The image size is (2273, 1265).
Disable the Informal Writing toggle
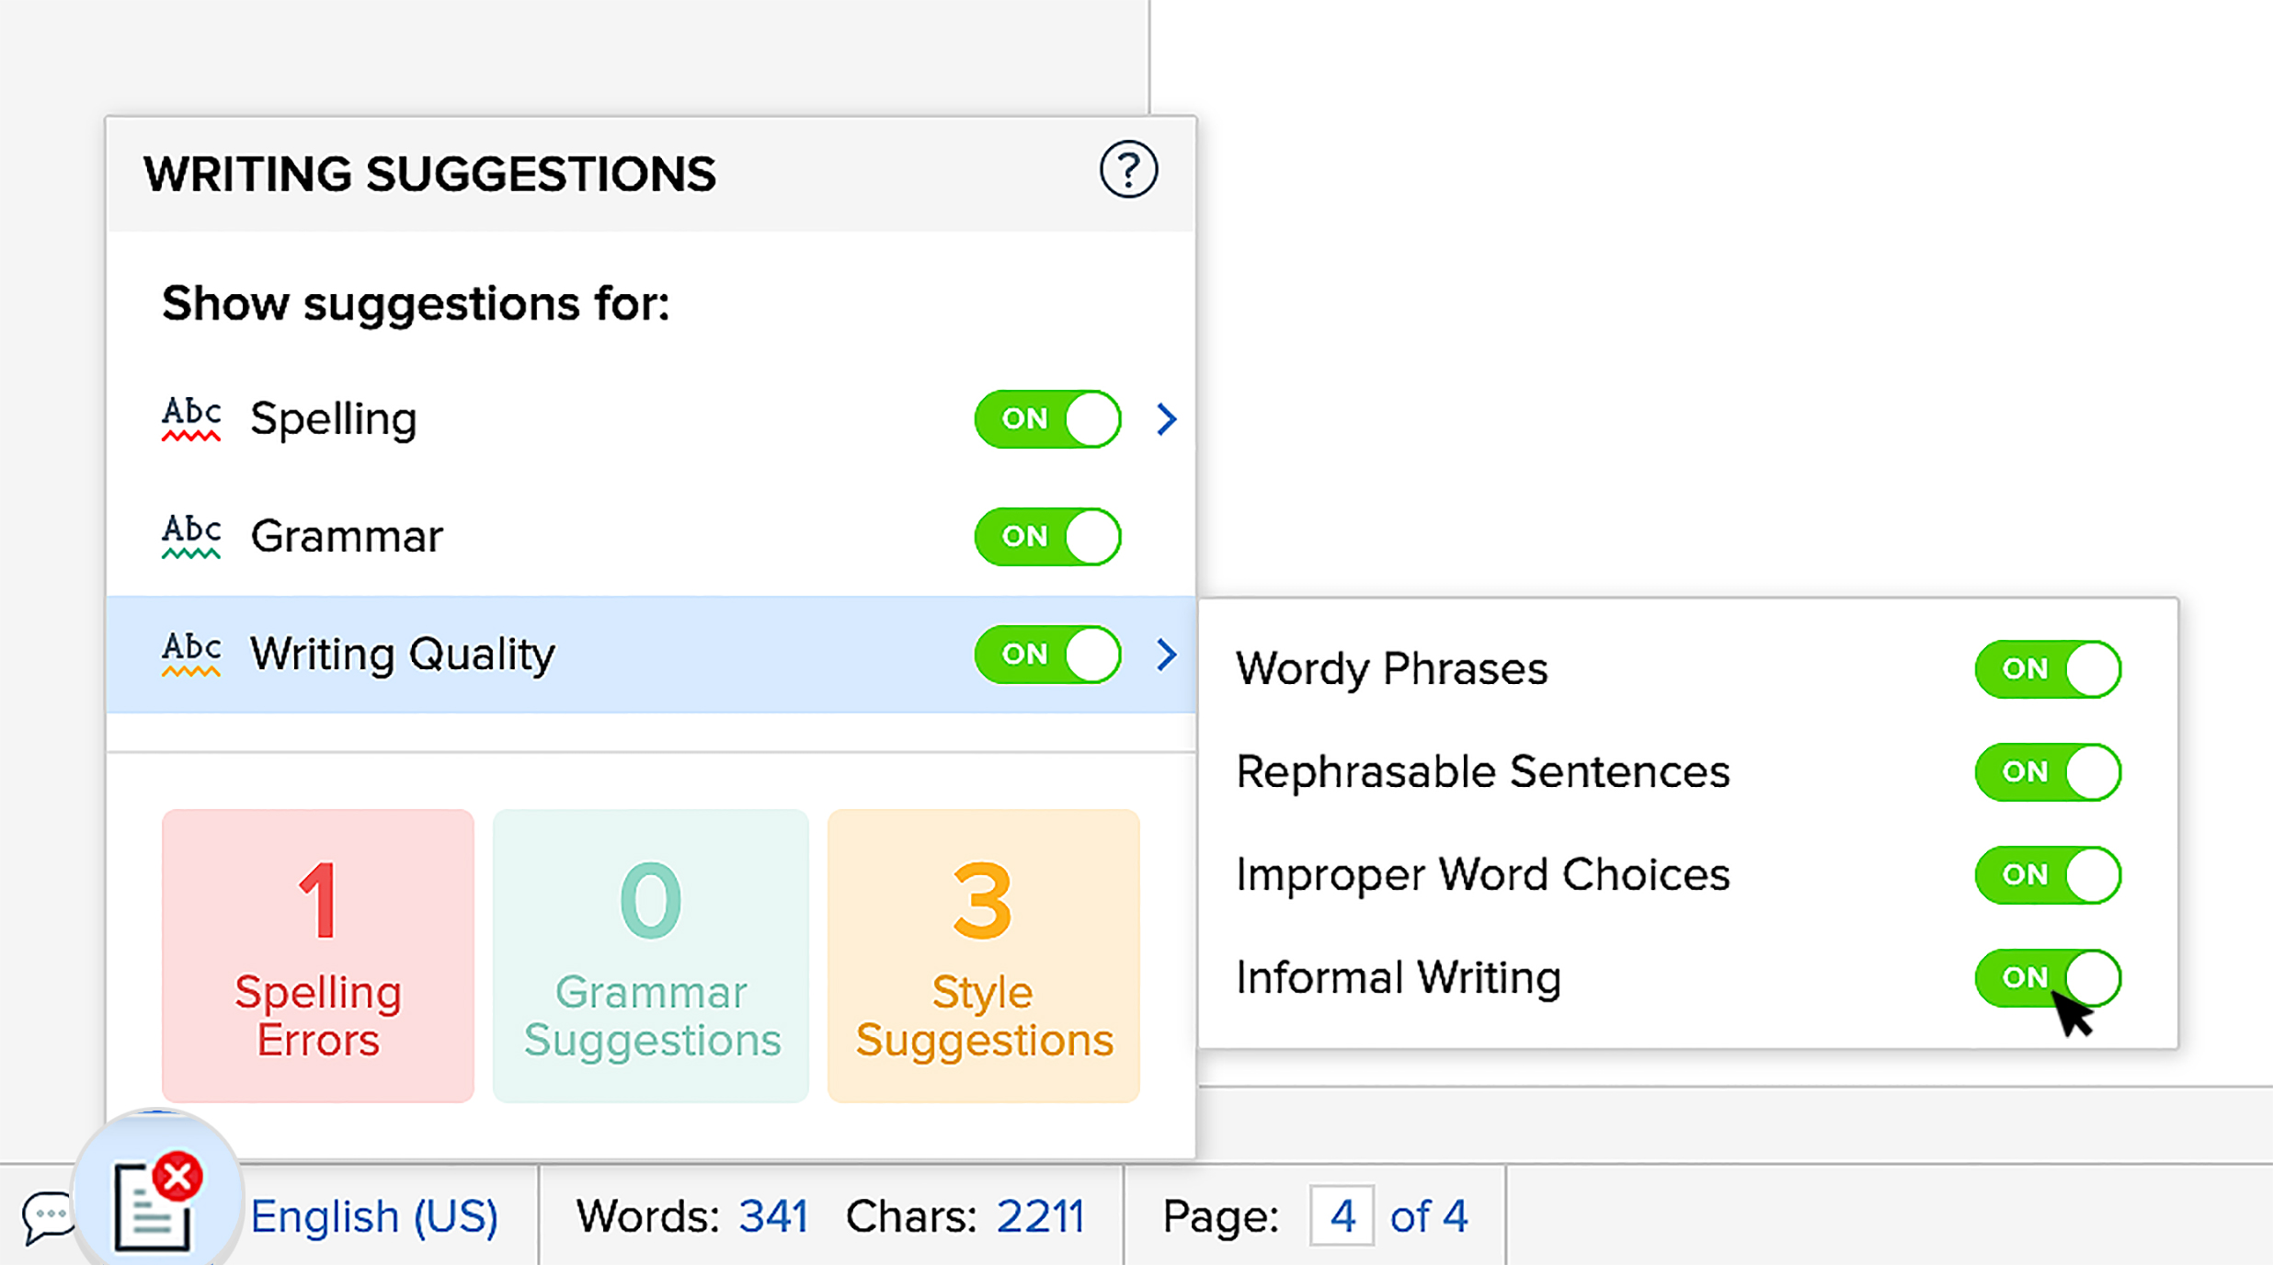point(2048,978)
